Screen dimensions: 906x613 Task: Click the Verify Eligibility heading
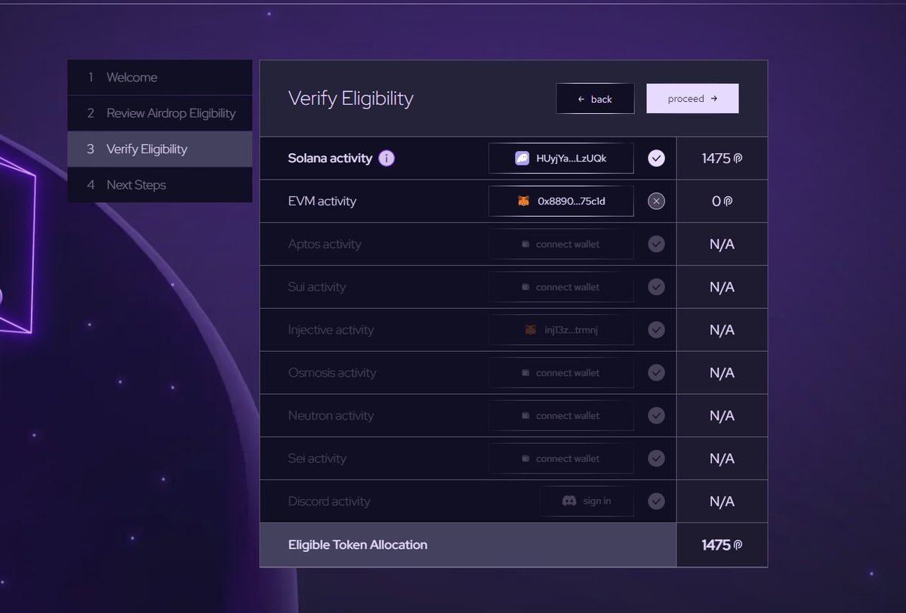[x=351, y=99]
